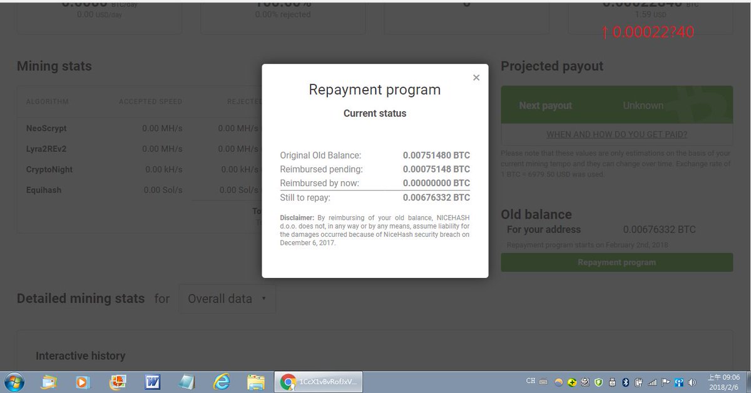
Task: Open the clock showing 09:06 2018/2/6
Action: [724, 382]
